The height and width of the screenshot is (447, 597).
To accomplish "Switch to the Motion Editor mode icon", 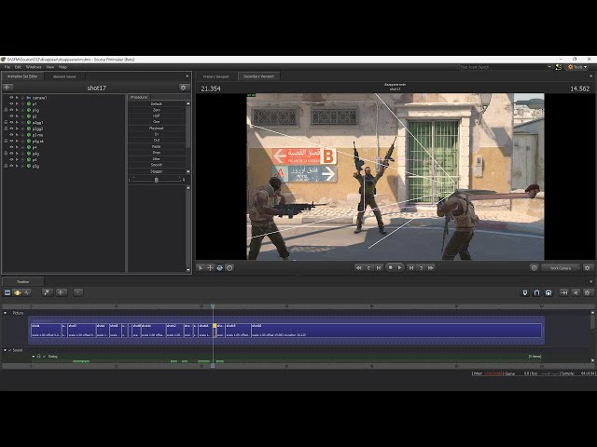I will 17,292.
